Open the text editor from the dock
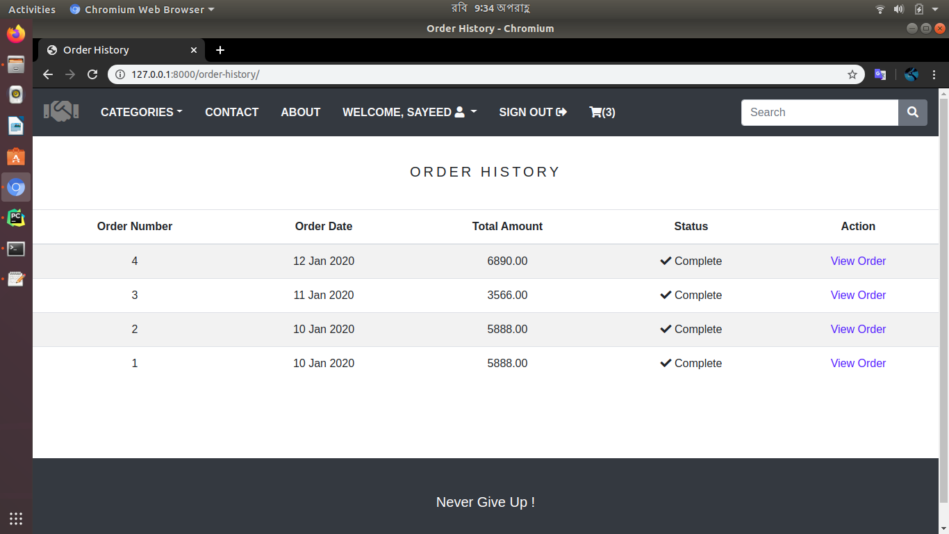 [x=16, y=280]
